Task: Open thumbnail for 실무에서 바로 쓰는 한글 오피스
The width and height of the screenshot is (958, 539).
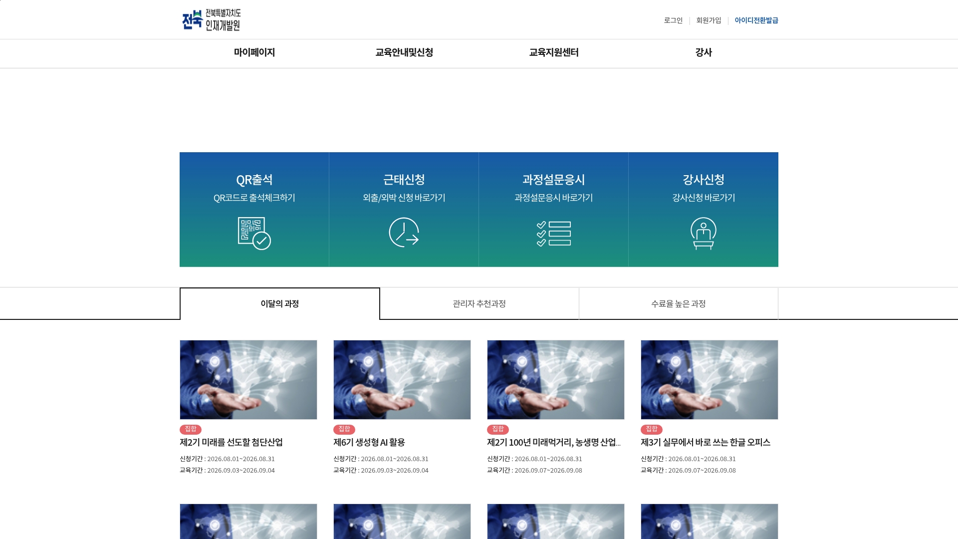Action: click(x=710, y=380)
